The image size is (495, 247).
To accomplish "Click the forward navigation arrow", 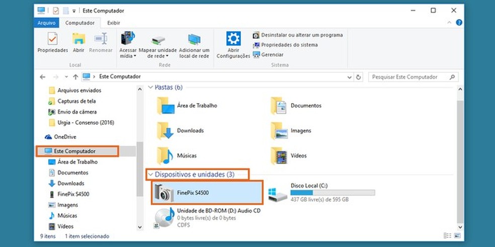I will click(x=55, y=77).
